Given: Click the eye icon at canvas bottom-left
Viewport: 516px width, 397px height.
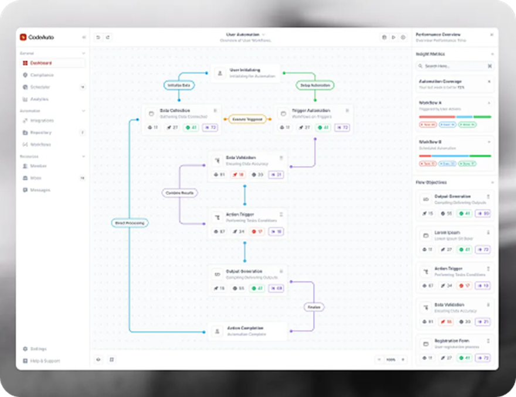Looking at the screenshot, I should pyautogui.click(x=99, y=360).
